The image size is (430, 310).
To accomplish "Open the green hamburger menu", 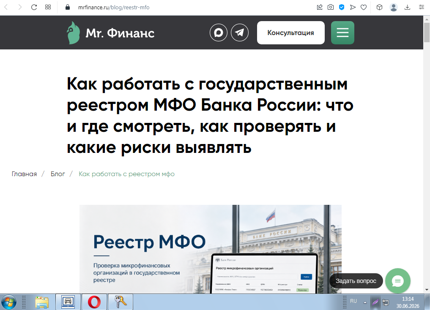I will click(x=342, y=33).
